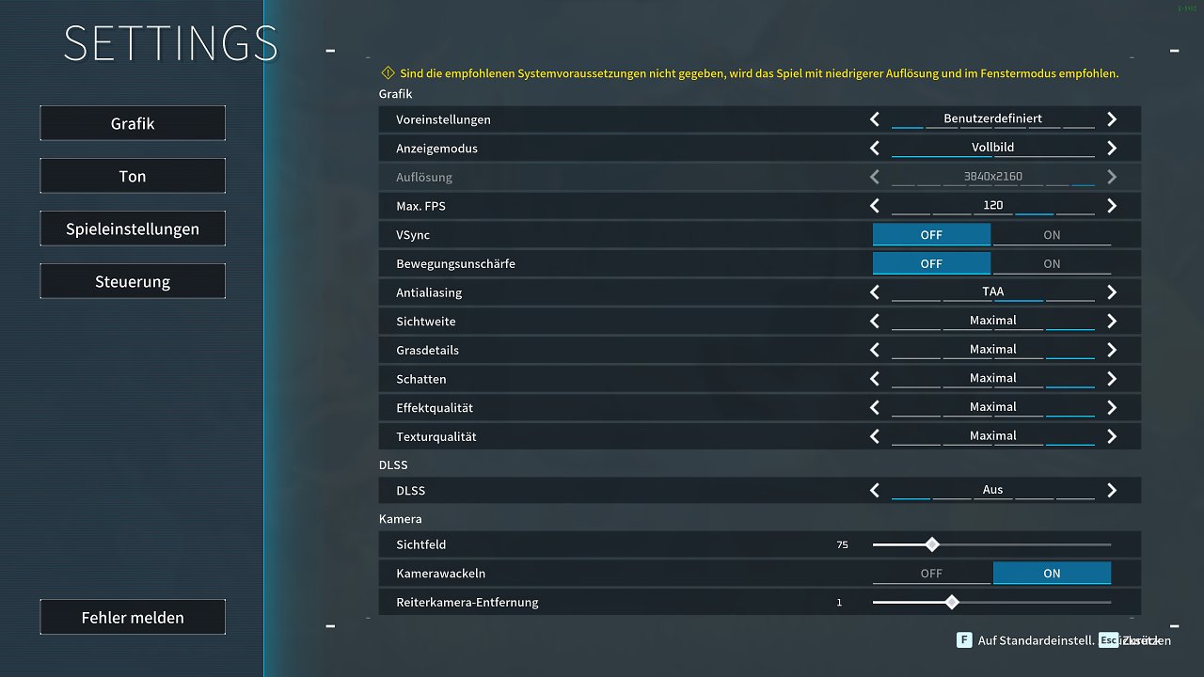Click left arrow for DLSS

point(875,491)
